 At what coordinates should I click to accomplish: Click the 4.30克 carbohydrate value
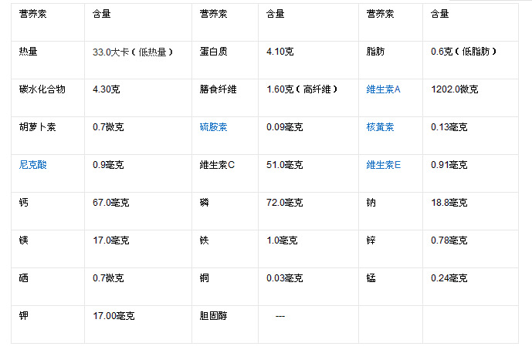click(107, 89)
